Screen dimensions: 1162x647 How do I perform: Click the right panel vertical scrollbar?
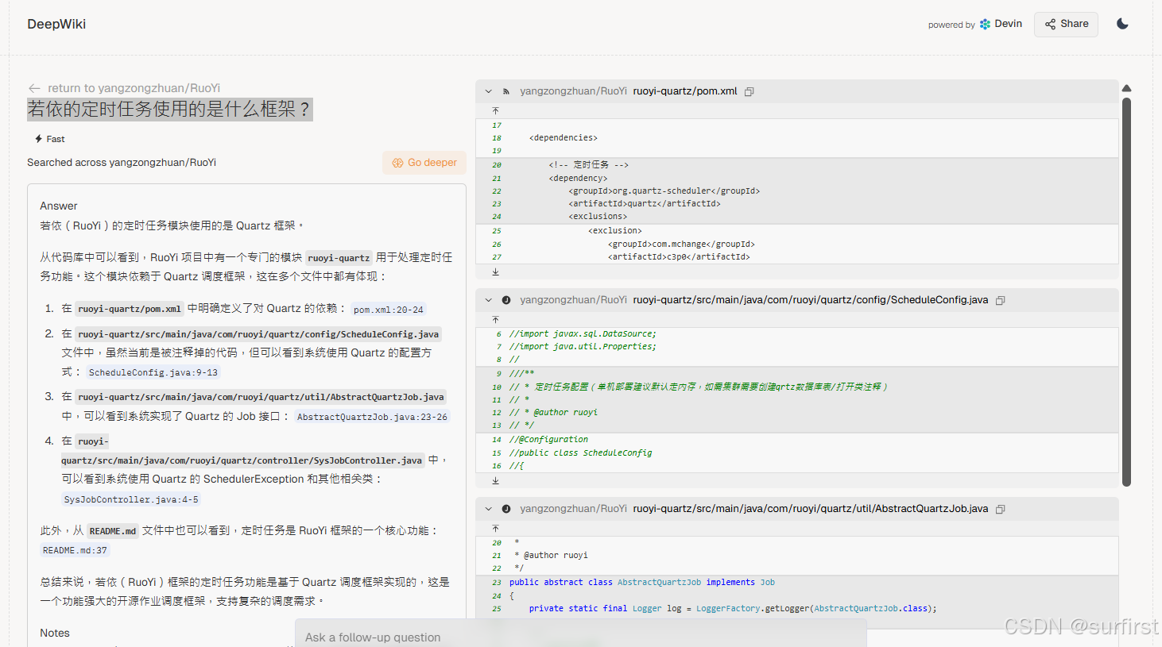point(1126,291)
